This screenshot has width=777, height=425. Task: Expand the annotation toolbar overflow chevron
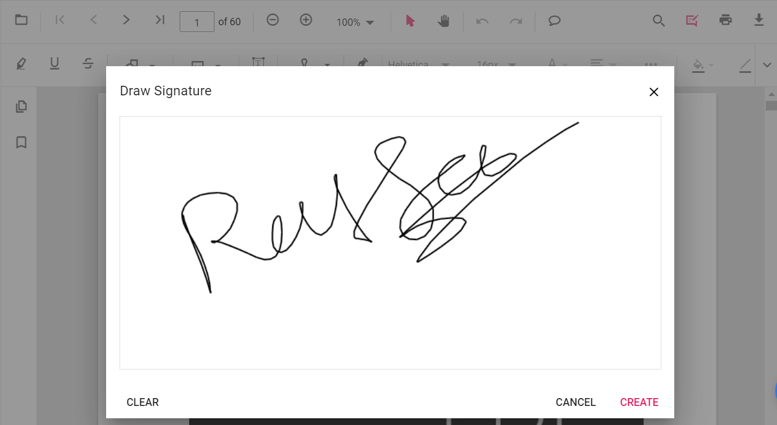click(x=767, y=65)
